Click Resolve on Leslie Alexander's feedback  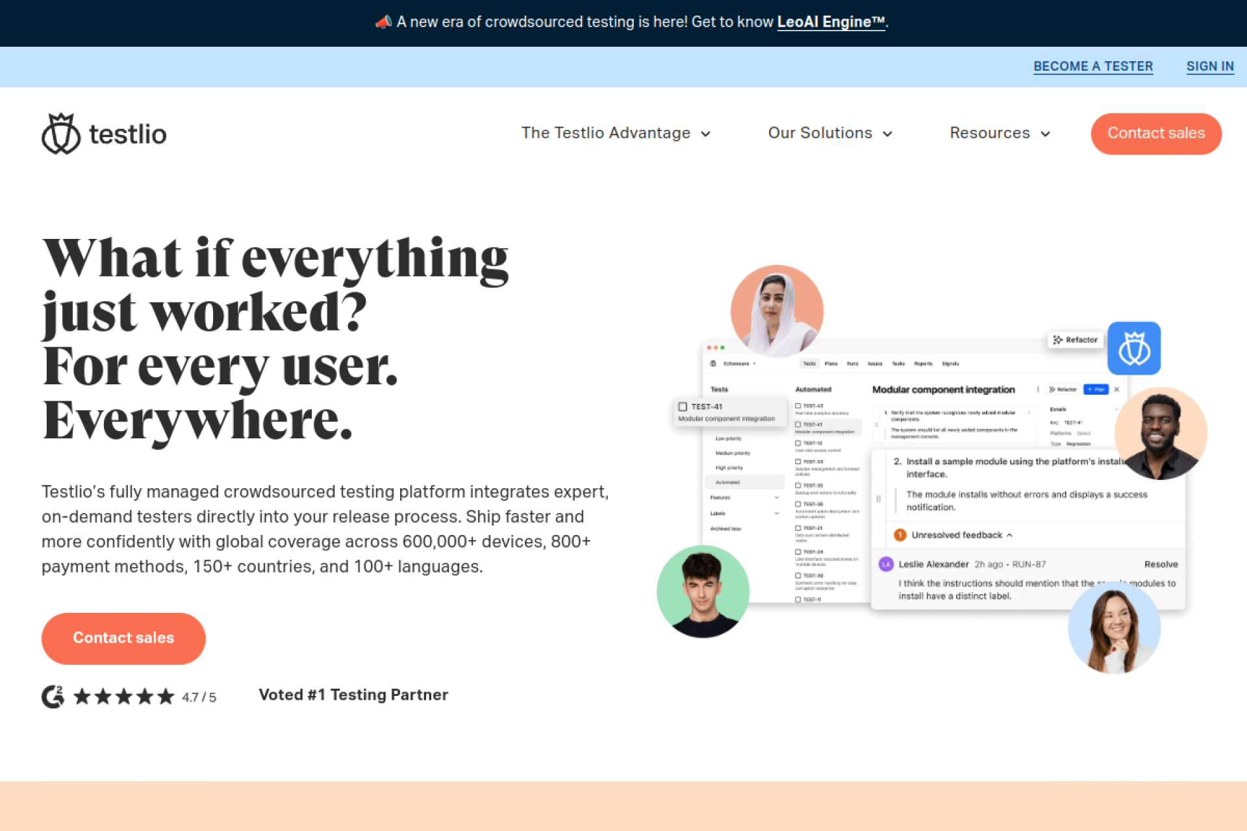click(1161, 564)
